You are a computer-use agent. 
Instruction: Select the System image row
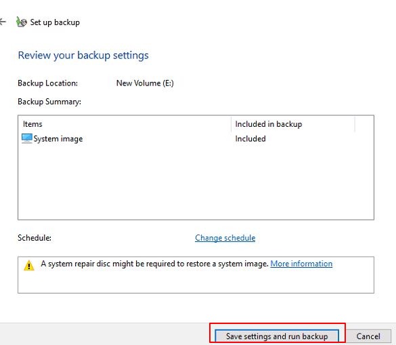click(196, 138)
